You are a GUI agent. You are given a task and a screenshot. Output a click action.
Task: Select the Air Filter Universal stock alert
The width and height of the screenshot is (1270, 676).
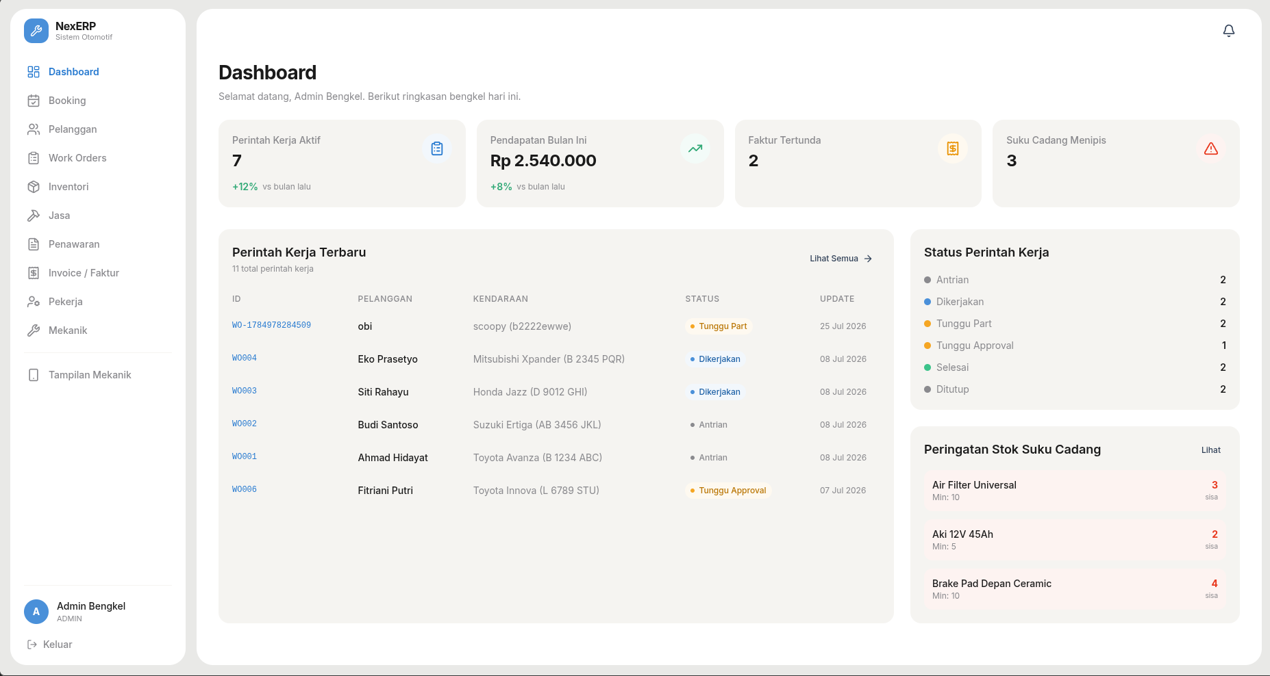click(1075, 491)
